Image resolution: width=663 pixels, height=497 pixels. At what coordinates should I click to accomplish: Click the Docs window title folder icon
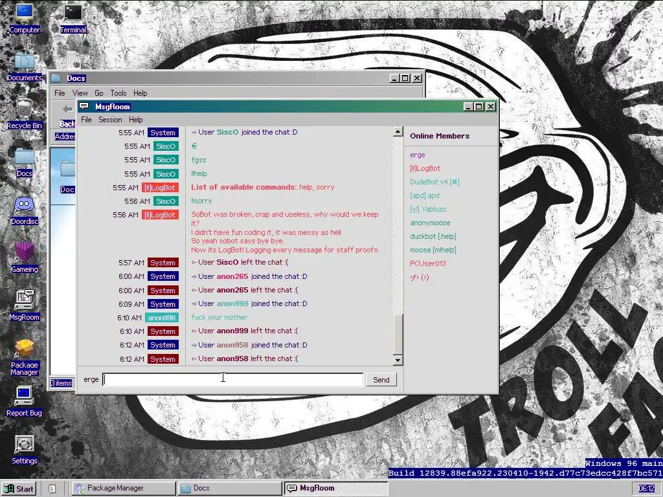(x=56, y=78)
